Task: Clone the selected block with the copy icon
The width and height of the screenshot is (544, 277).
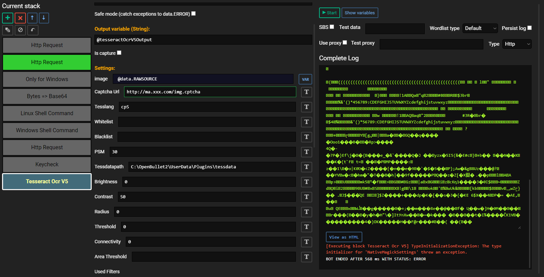Action: pyautogui.click(x=8, y=30)
